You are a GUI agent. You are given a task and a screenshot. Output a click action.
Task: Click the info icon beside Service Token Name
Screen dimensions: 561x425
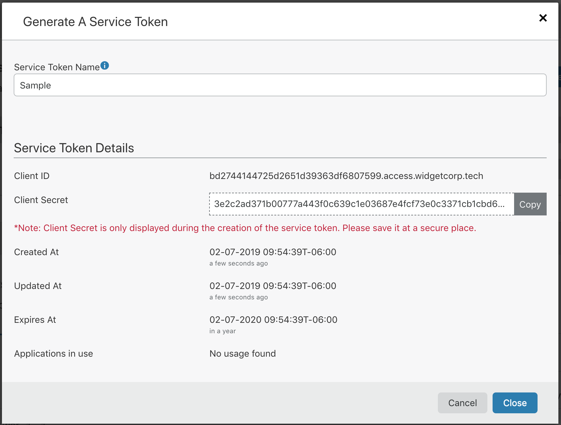tap(105, 65)
